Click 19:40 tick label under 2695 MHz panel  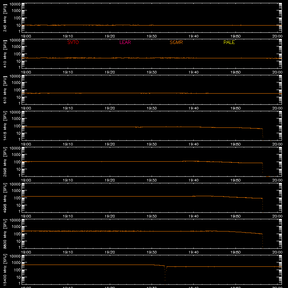tap(194, 180)
